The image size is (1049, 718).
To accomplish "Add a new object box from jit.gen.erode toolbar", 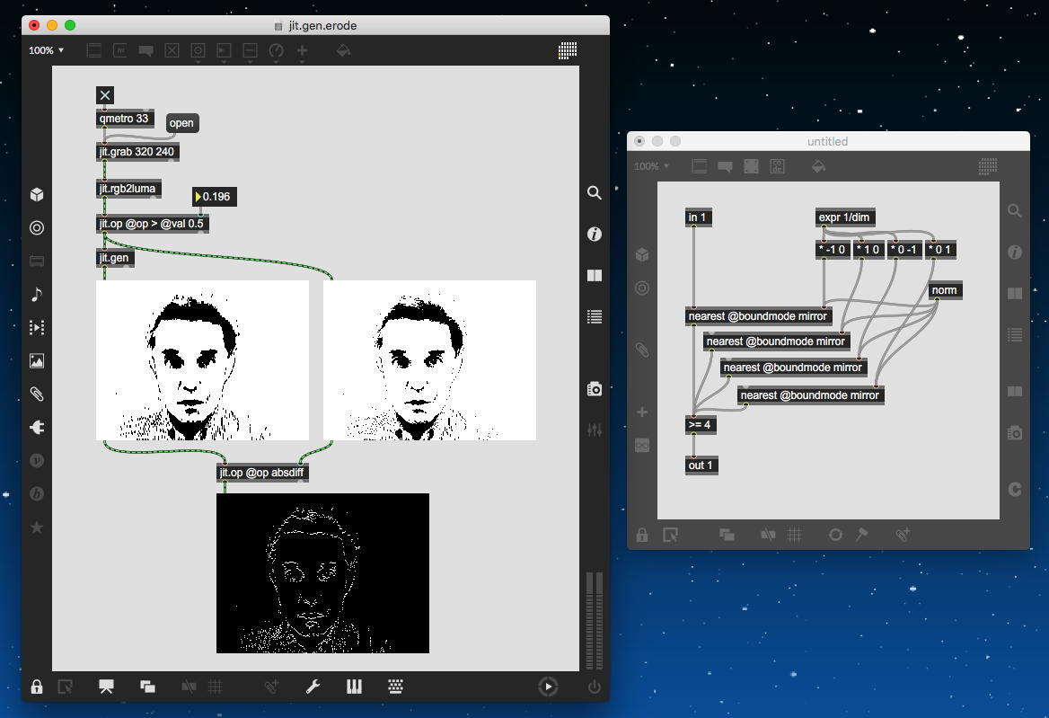I will click(x=93, y=50).
